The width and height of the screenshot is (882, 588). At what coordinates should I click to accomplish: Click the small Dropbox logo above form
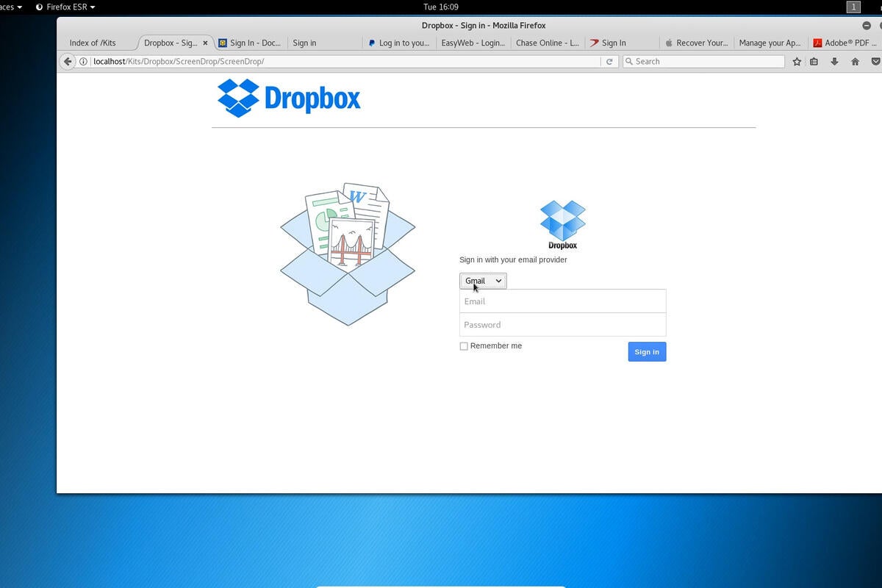click(x=563, y=225)
